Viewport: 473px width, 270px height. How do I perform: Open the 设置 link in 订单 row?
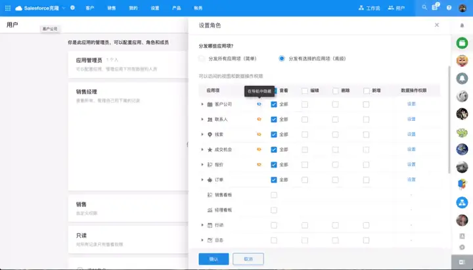411,179
